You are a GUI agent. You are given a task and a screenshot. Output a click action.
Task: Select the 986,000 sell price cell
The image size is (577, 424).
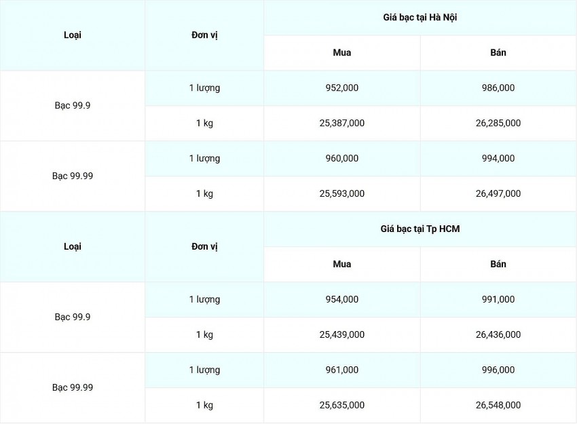[498, 88]
